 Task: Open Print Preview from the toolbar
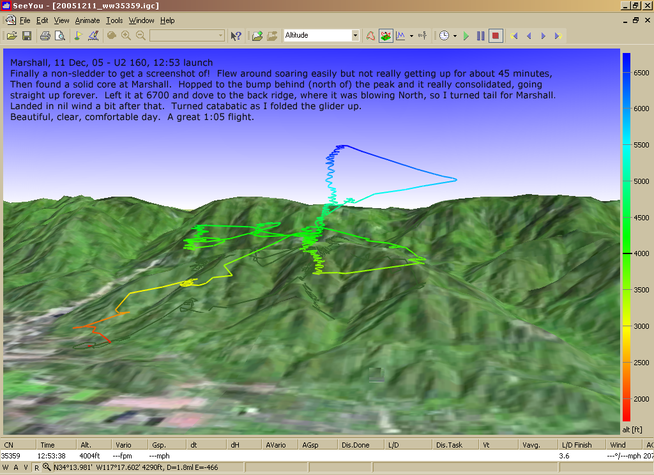[x=59, y=36]
